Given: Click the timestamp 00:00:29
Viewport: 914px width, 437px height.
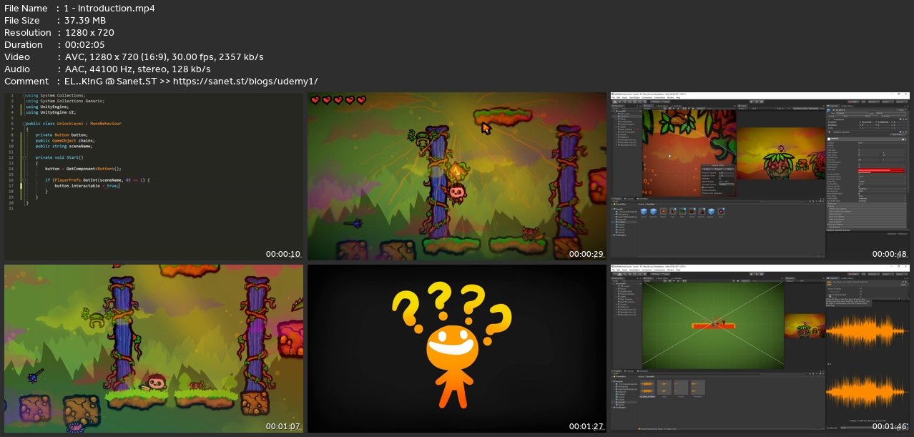Looking at the screenshot, I should click(x=586, y=254).
